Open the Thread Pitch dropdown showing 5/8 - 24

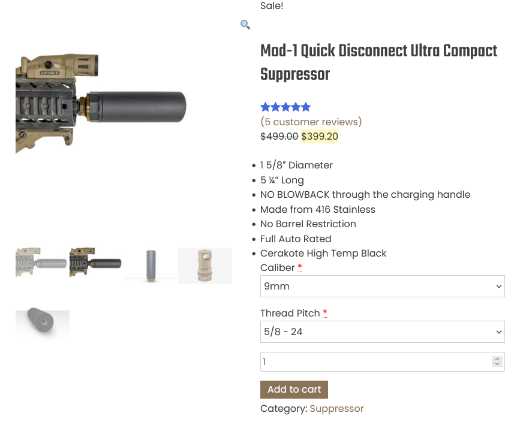tap(382, 331)
